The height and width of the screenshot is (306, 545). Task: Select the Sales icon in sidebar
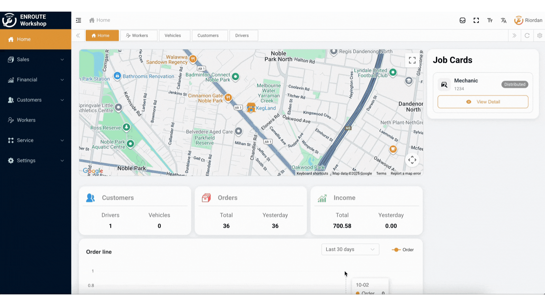point(11,59)
